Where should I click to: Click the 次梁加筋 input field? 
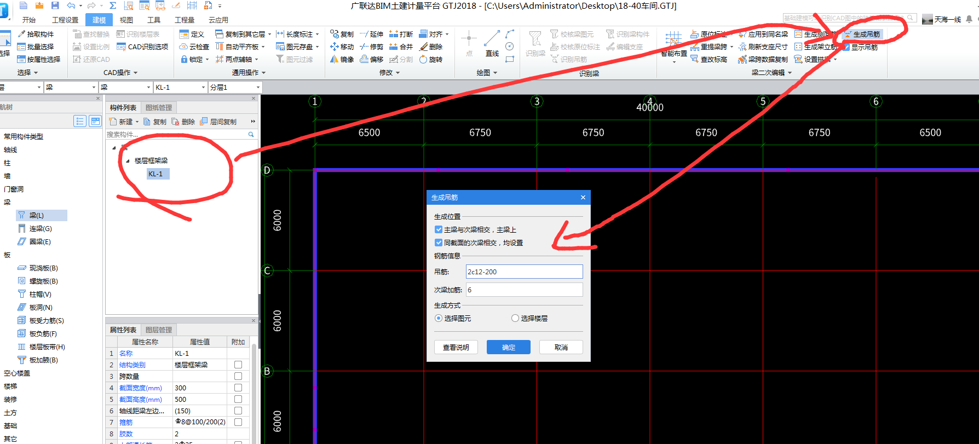point(524,290)
